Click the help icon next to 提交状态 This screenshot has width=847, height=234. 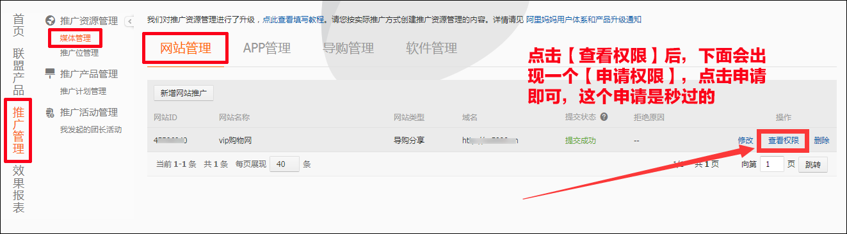604,117
